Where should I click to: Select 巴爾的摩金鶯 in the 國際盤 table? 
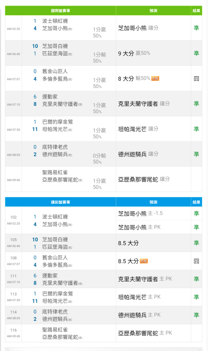coord(58,122)
